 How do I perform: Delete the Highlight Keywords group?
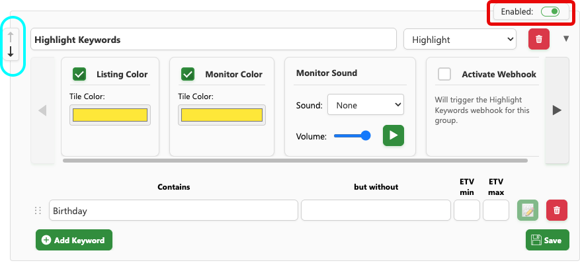tap(539, 39)
